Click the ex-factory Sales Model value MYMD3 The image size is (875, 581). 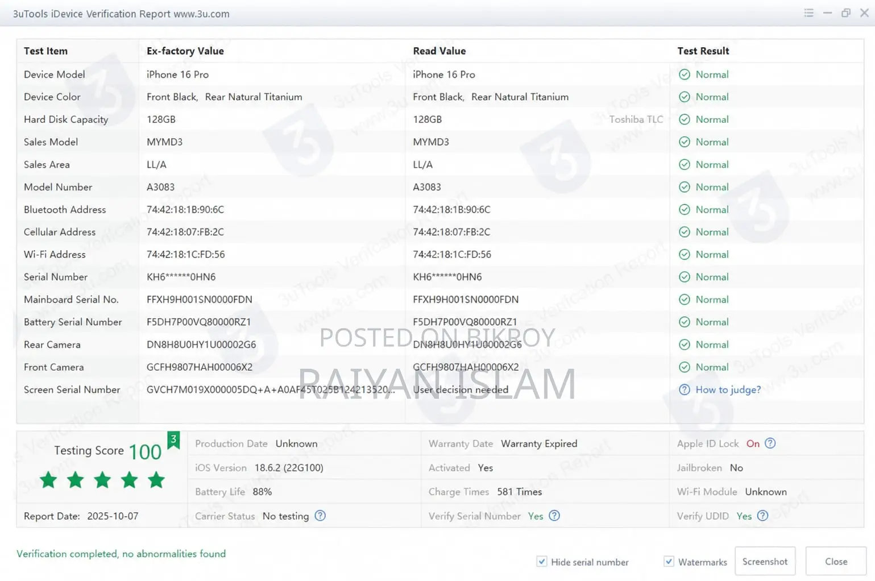[x=164, y=142]
